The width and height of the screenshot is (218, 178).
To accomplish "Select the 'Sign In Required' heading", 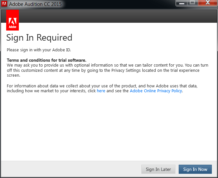I will click(x=39, y=38).
